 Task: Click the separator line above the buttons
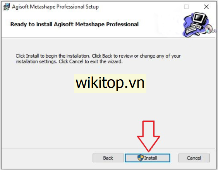pos(108,148)
